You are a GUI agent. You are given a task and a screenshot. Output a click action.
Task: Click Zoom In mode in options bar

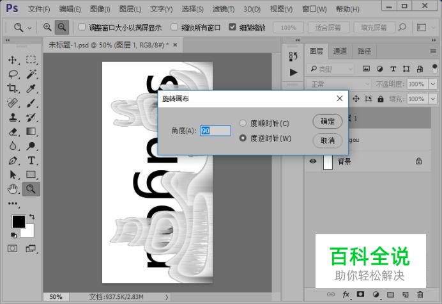(x=47, y=27)
